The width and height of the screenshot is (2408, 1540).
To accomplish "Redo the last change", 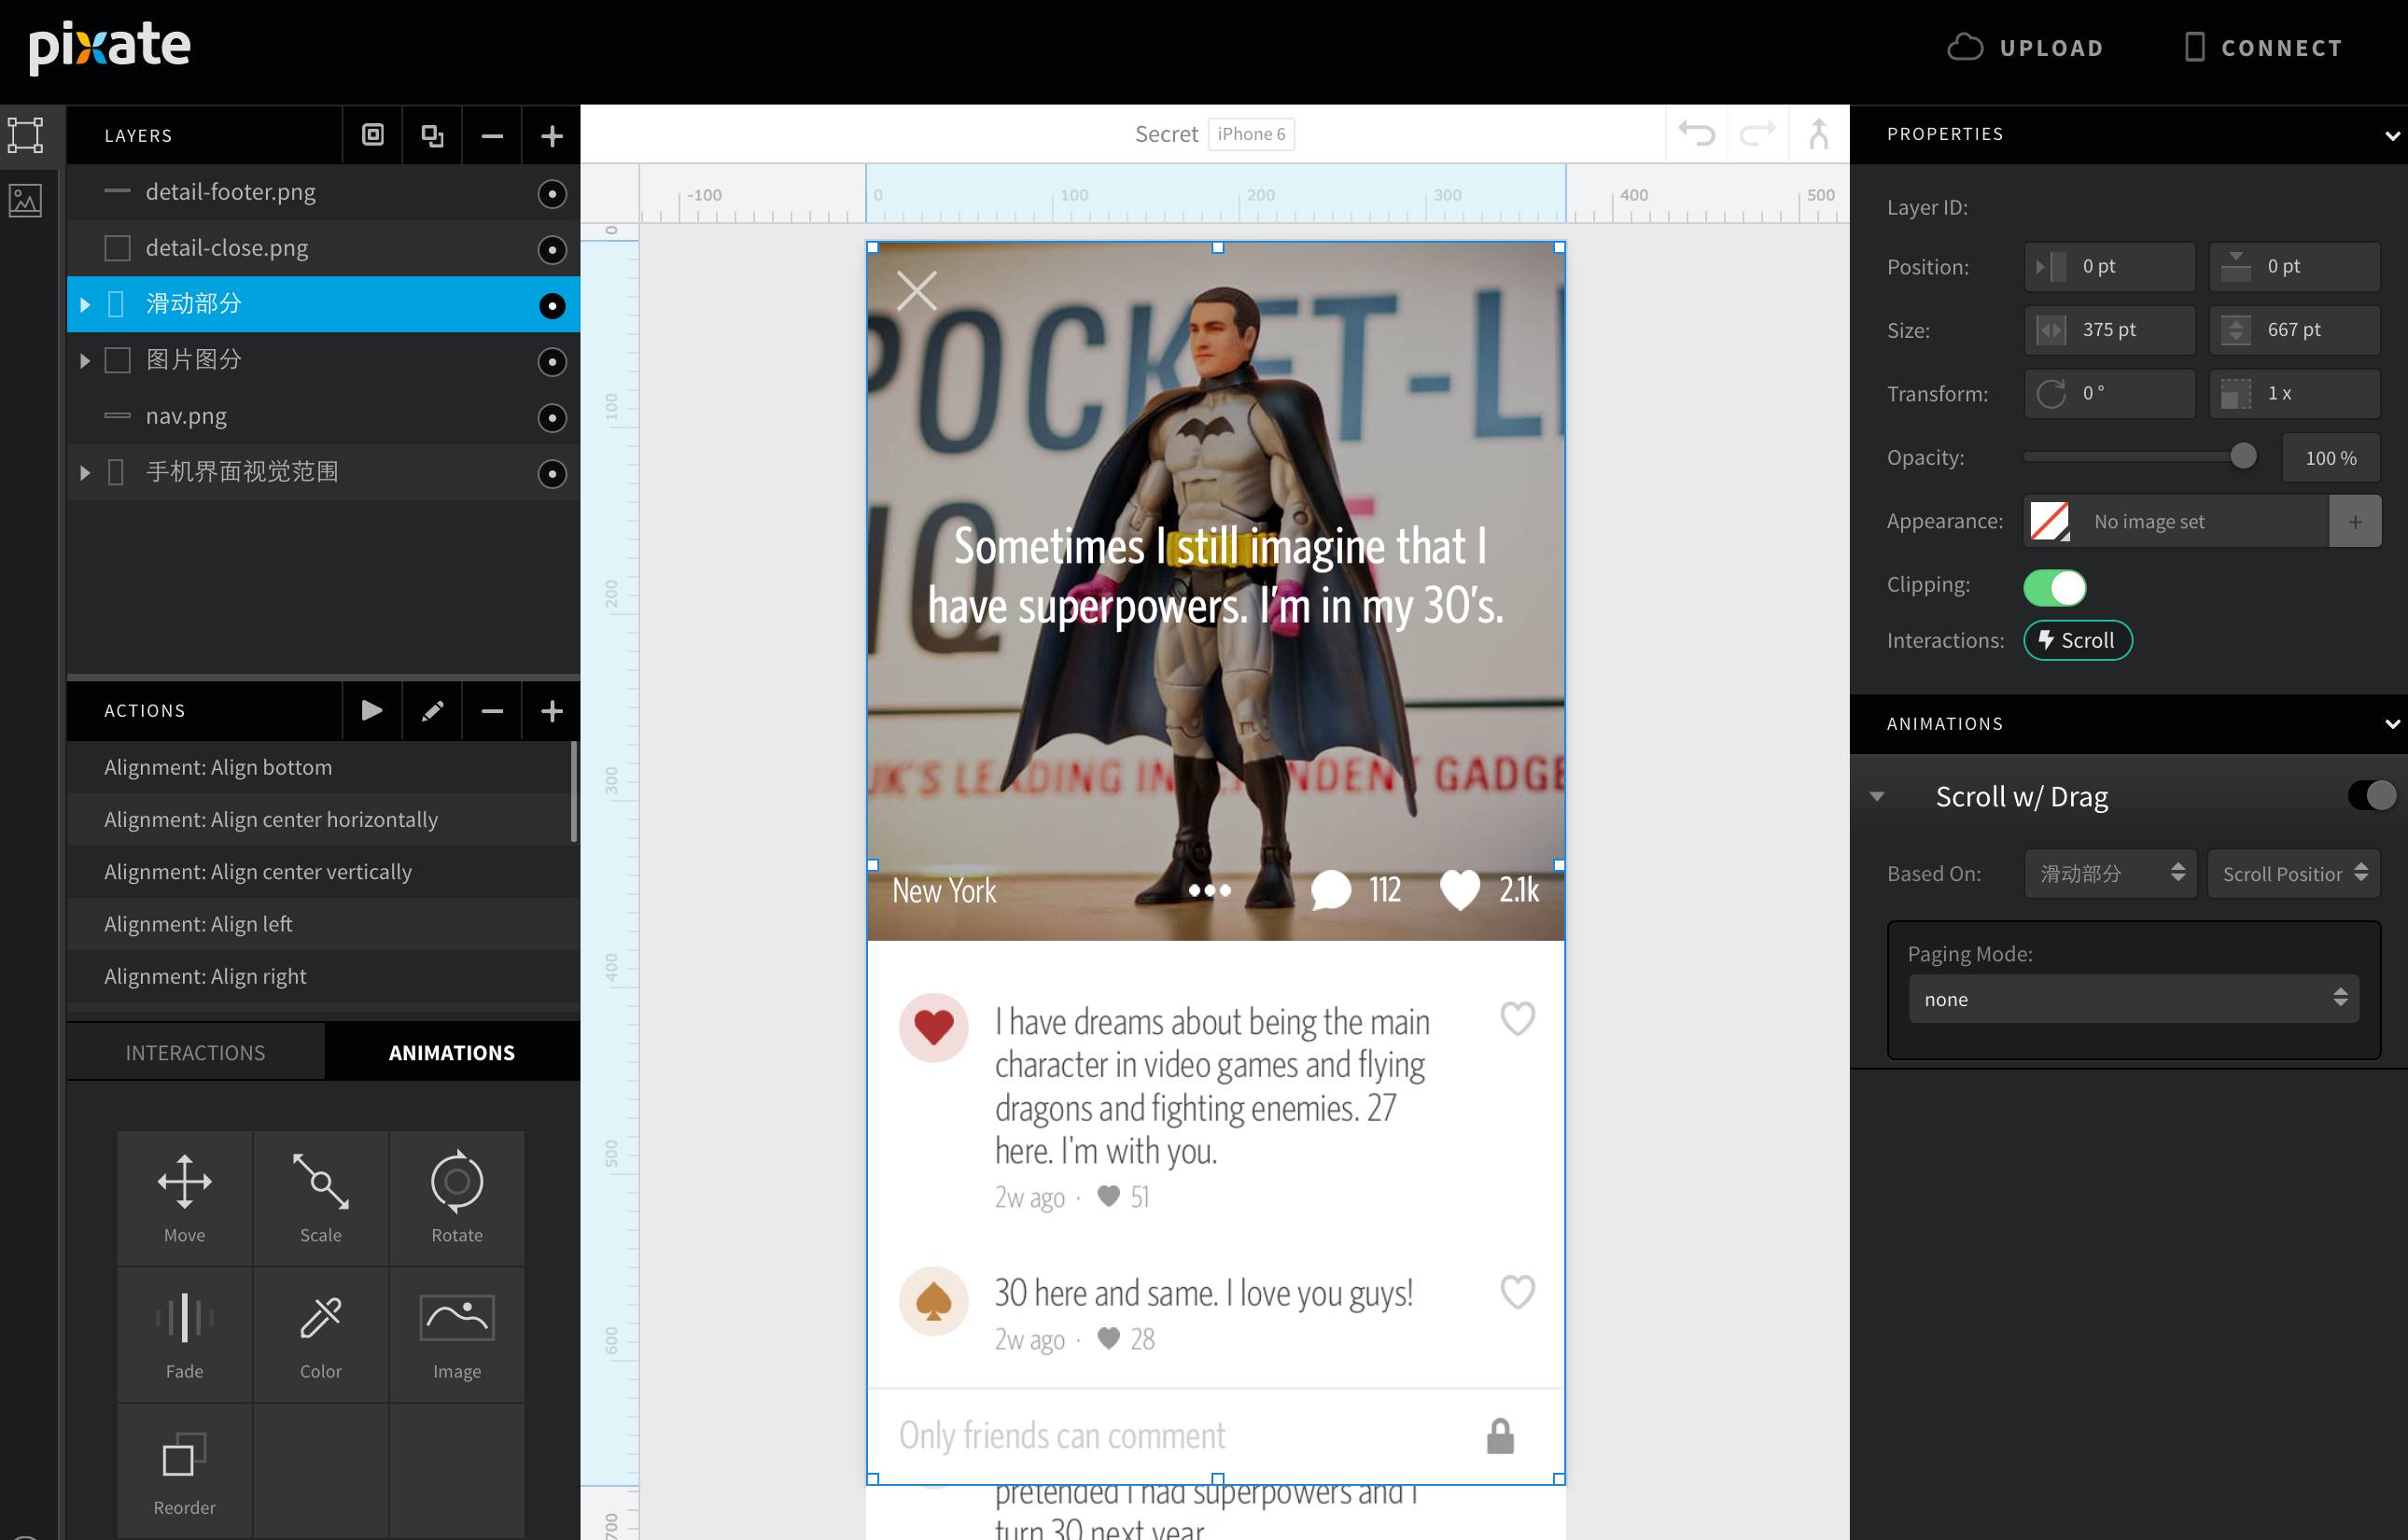I will click(x=1757, y=133).
